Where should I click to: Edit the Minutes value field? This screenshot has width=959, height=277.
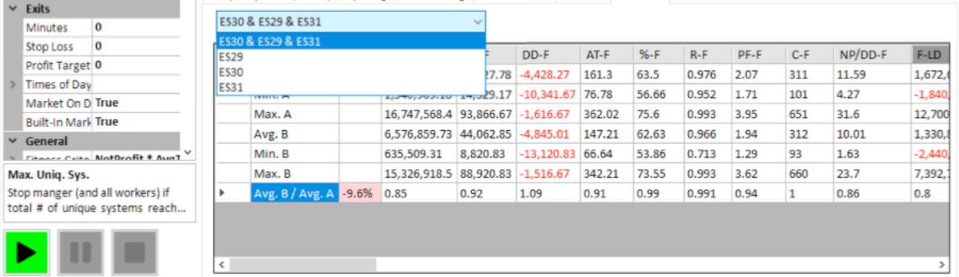(136, 27)
